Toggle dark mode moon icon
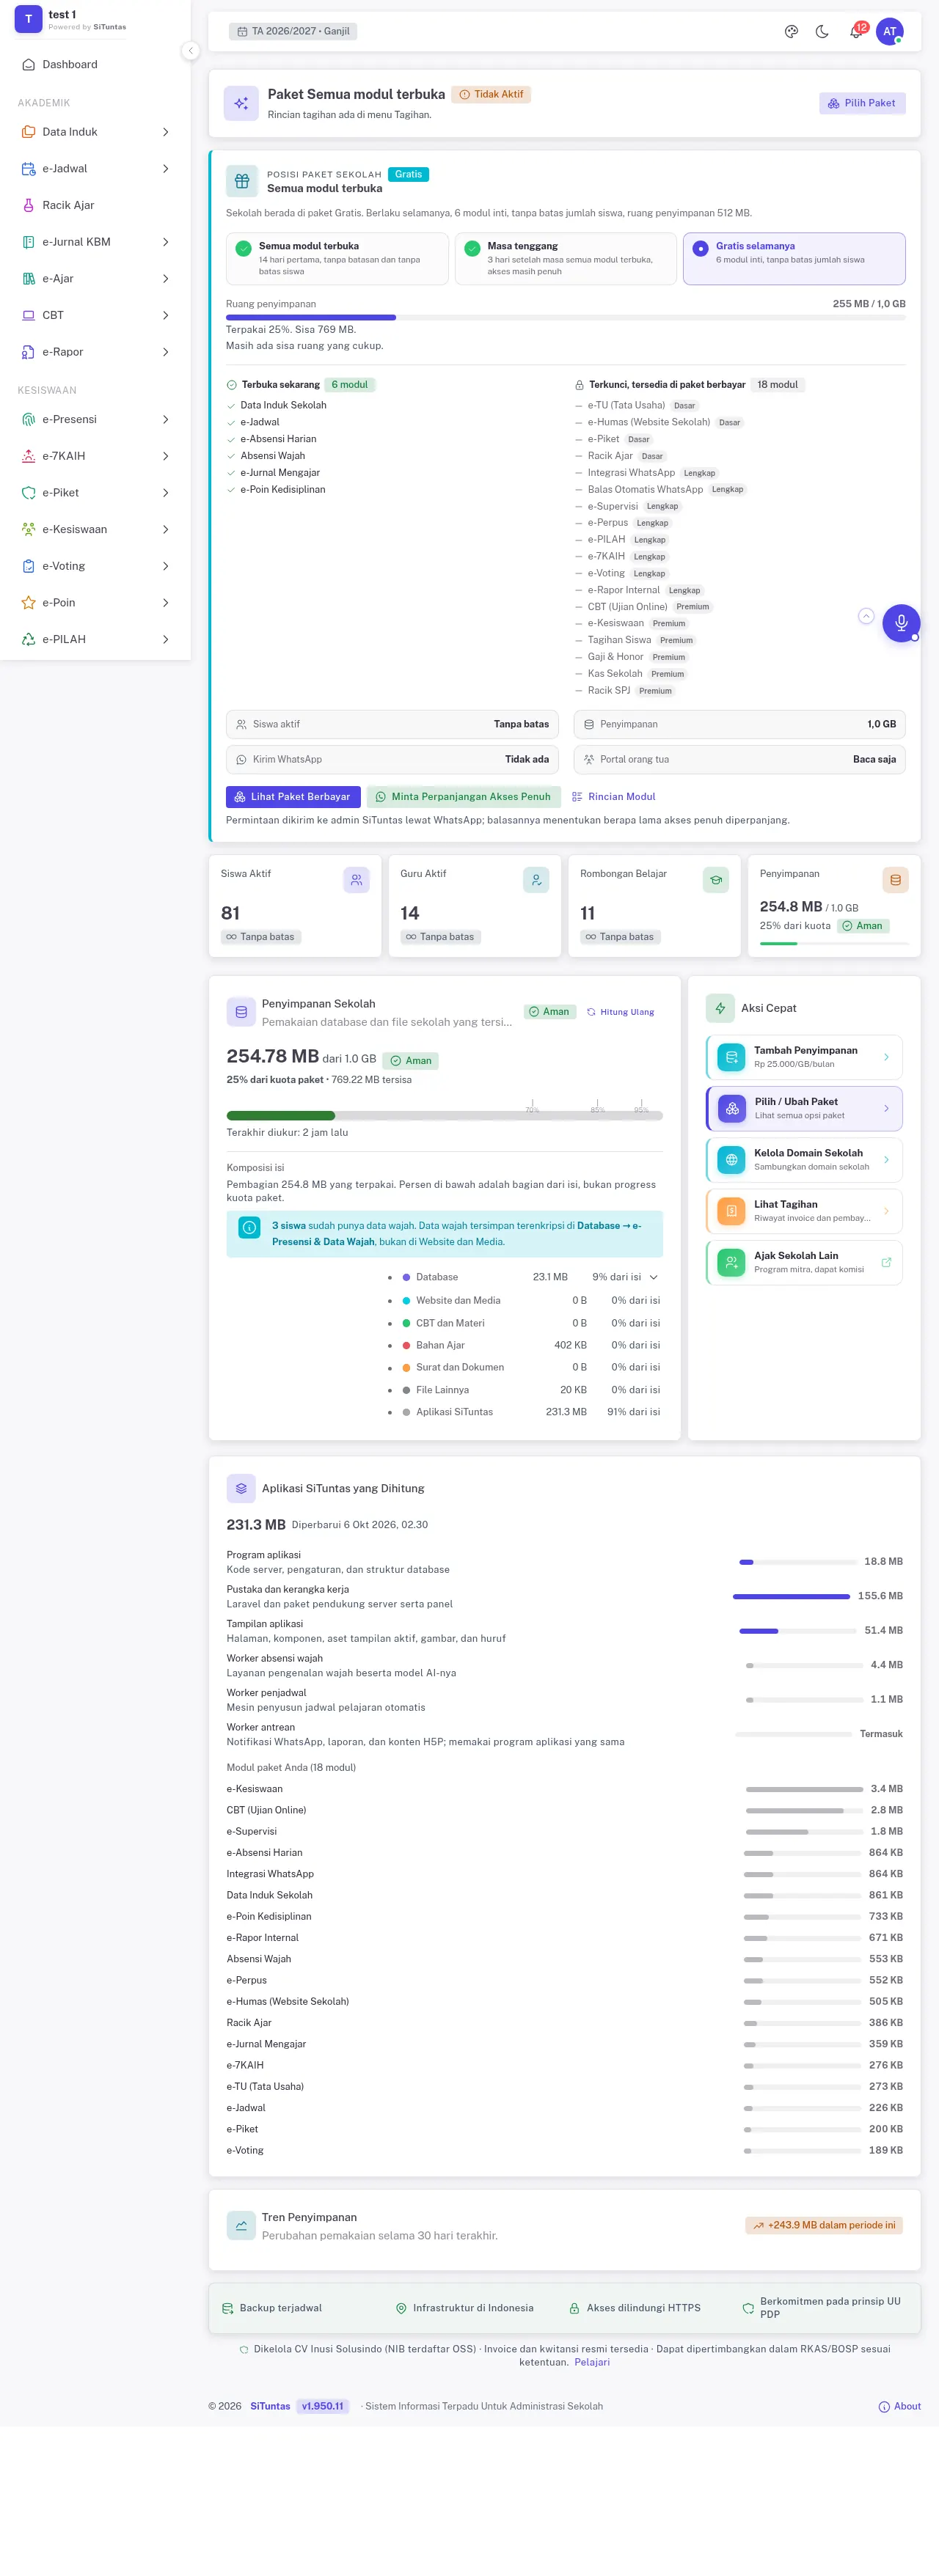 [822, 31]
